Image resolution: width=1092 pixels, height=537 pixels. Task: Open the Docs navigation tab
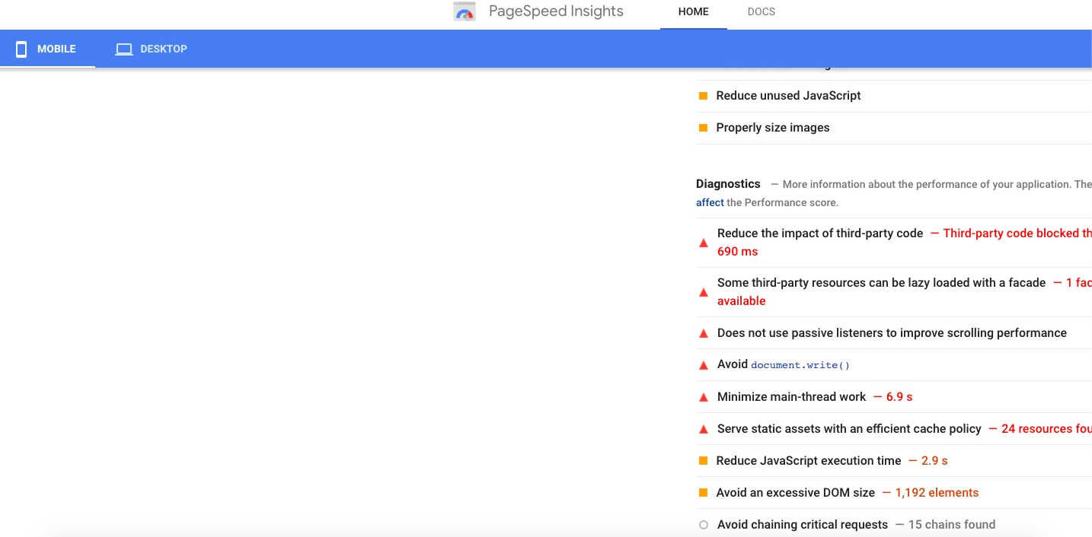pyautogui.click(x=761, y=12)
